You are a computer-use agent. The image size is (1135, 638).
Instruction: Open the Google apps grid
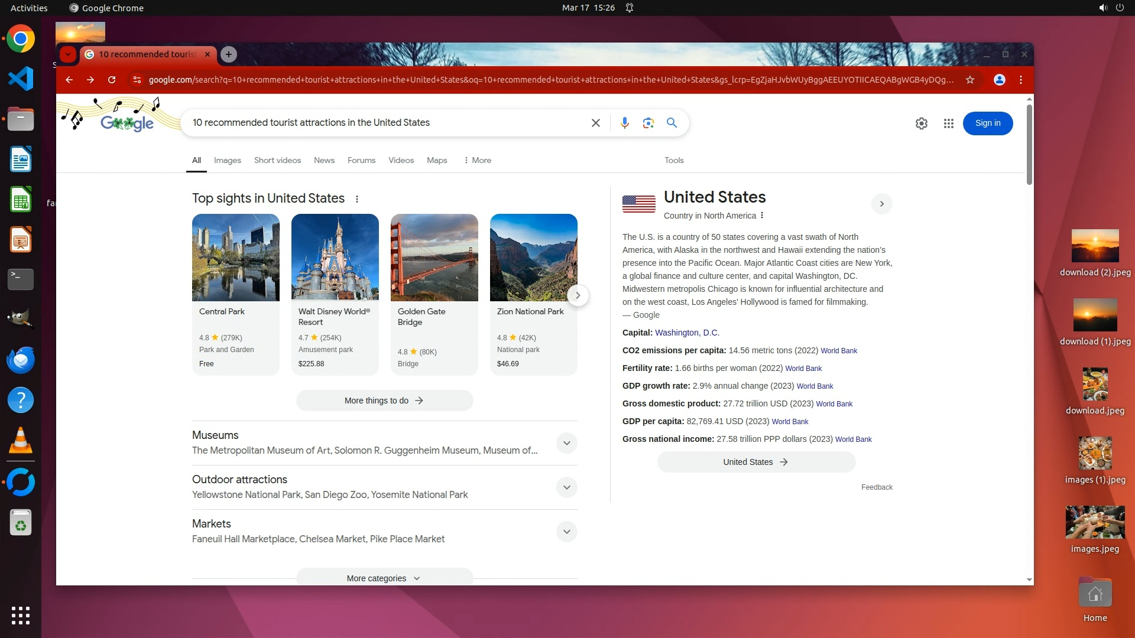(948, 123)
